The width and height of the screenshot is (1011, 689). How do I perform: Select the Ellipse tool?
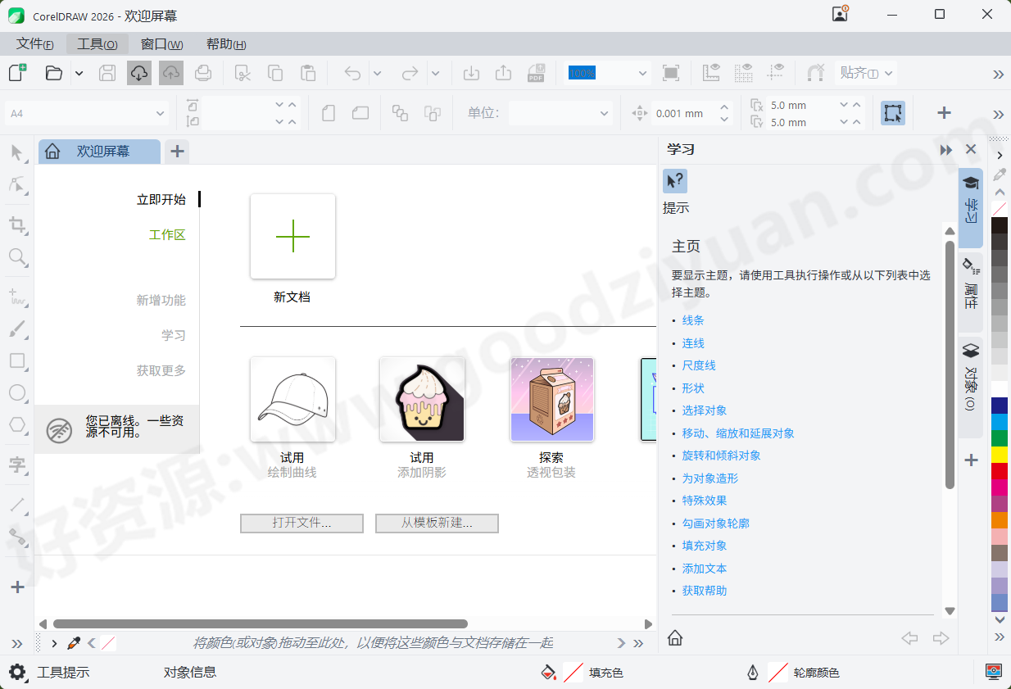click(x=17, y=393)
